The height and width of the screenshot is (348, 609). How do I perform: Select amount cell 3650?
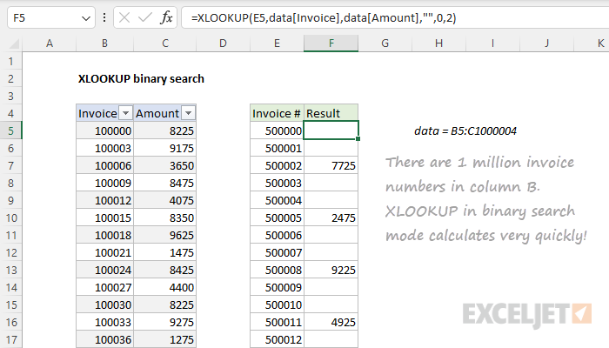[x=165, y=166]
